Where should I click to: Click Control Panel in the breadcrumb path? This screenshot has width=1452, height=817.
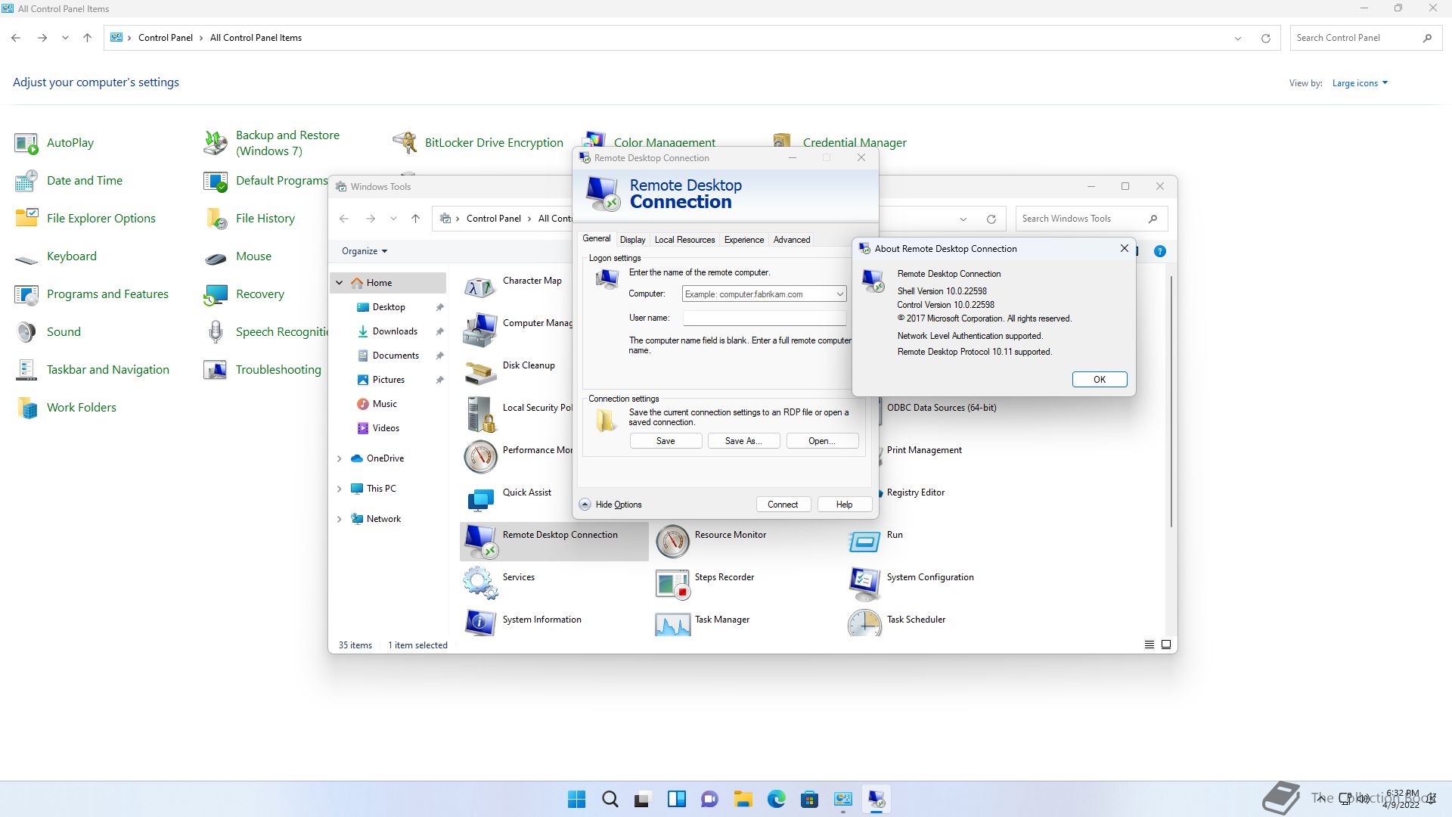pos(165,38)
